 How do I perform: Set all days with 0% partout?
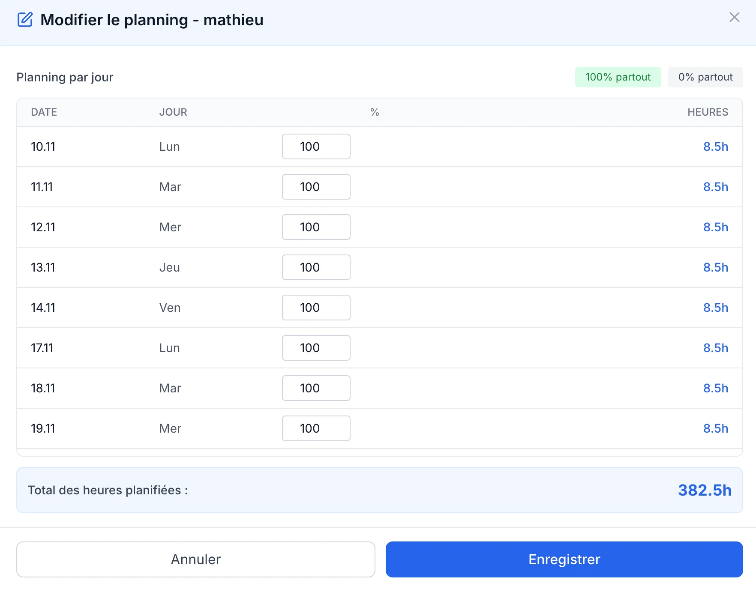(705, 77)
